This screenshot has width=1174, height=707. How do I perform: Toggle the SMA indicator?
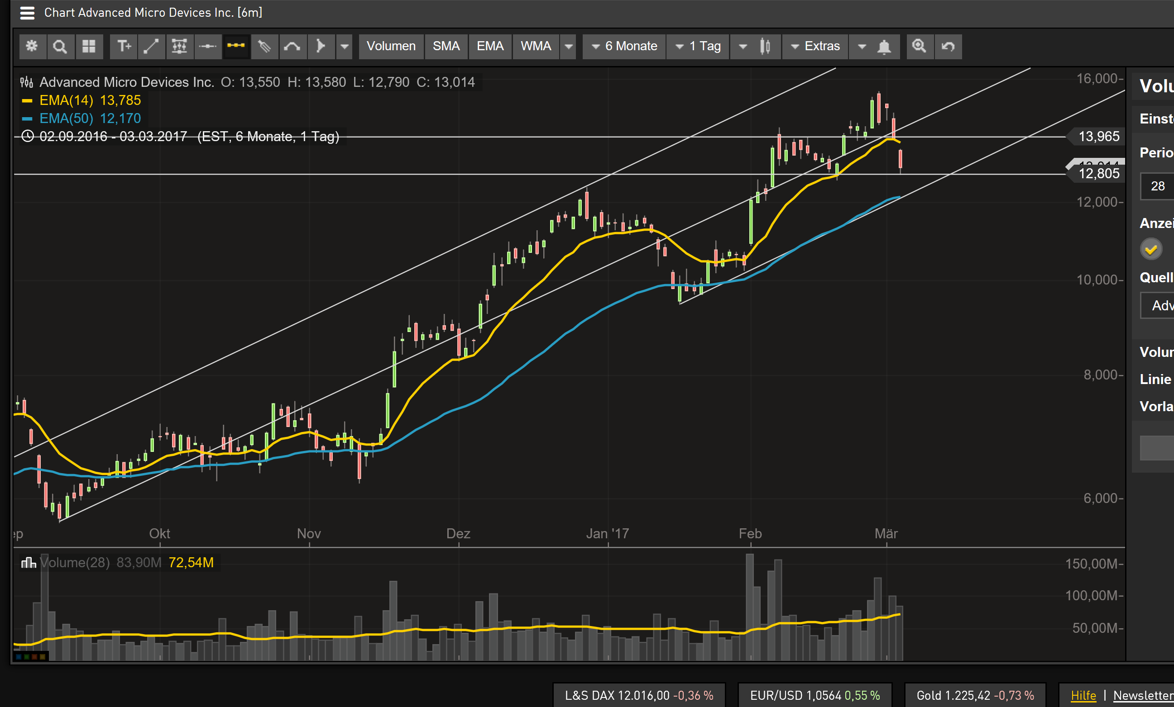[x=446, y=46]
